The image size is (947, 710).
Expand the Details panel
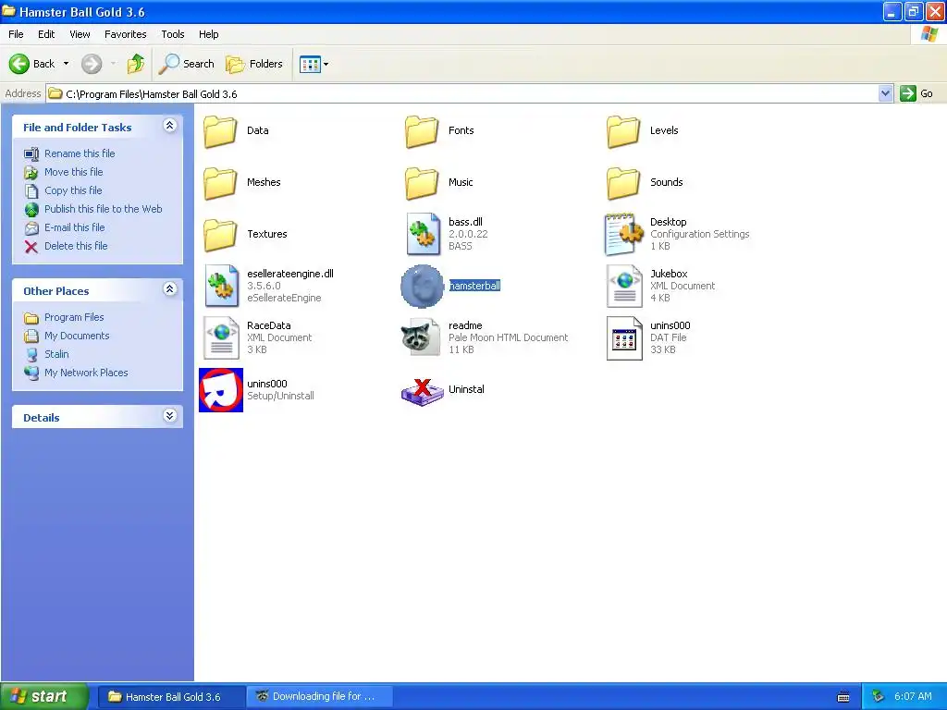pyautogui.click(x=170, y=416)
